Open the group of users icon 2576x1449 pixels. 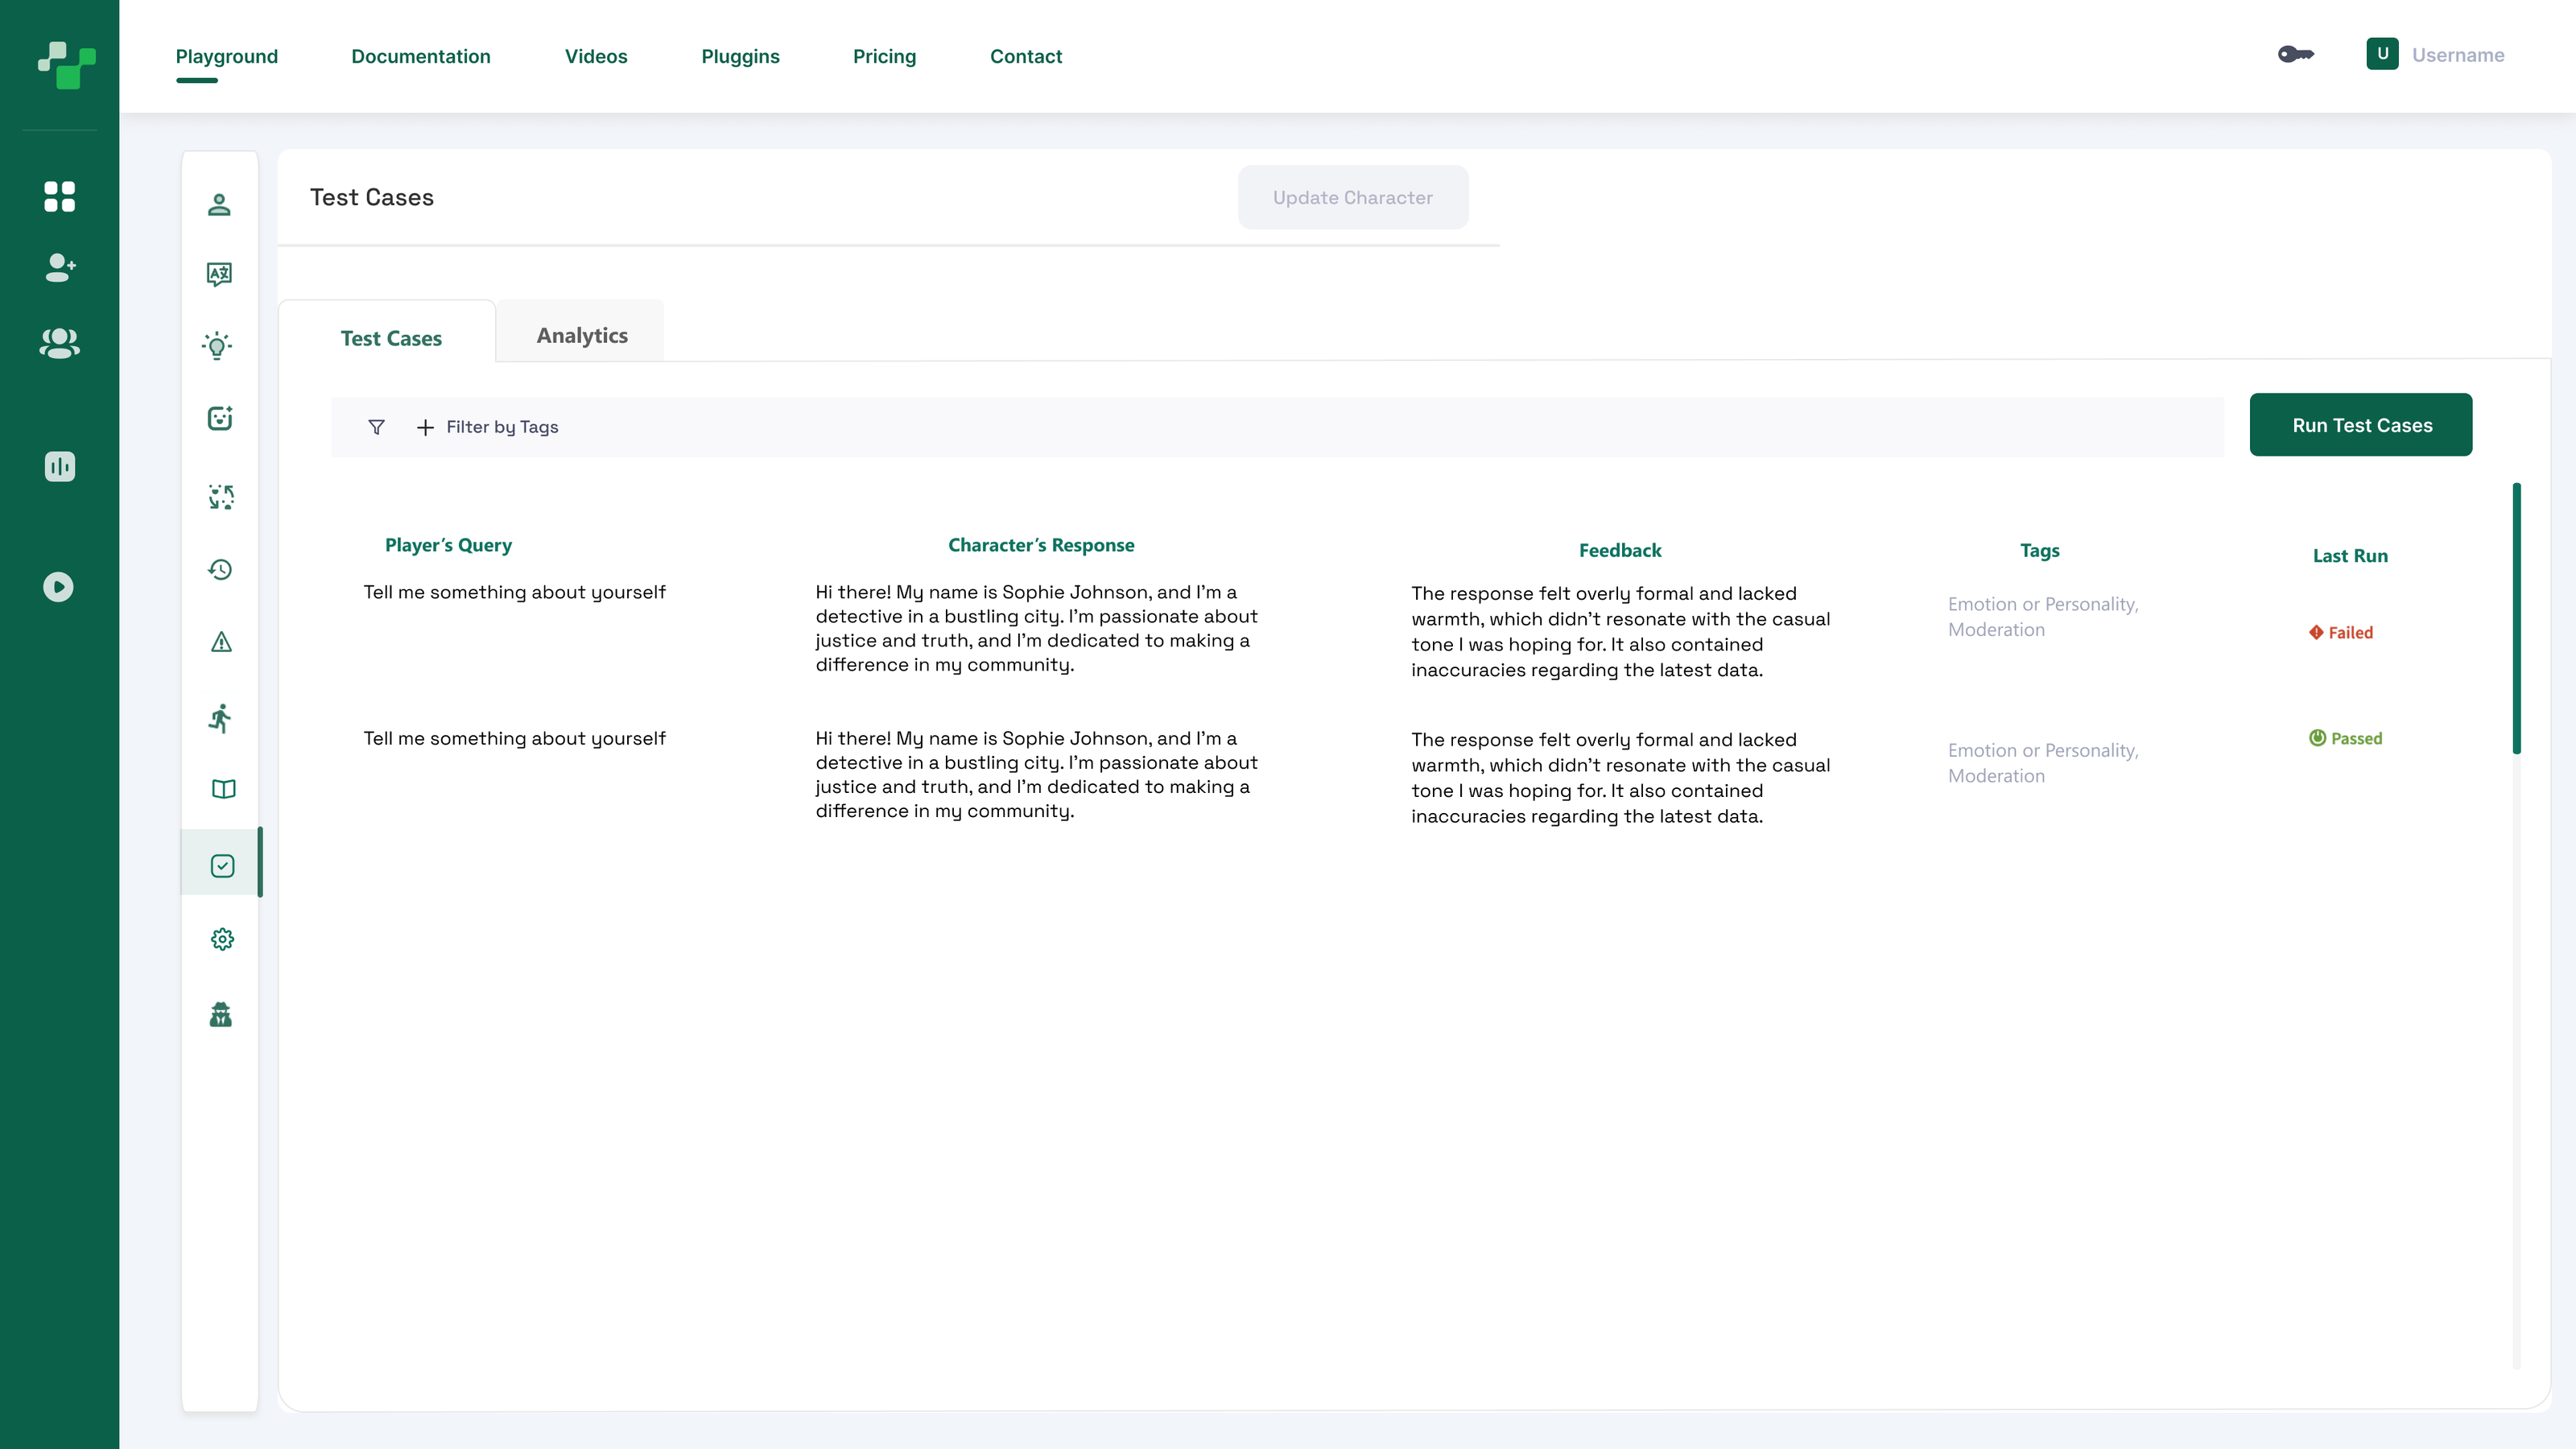pos(59,343)
